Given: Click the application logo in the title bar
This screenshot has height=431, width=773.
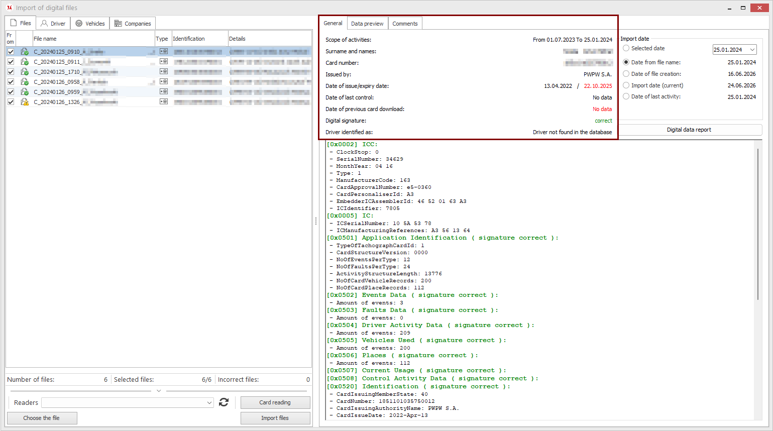Looking at the screenshot, I should pyautogui.click(x=9, y=8).
